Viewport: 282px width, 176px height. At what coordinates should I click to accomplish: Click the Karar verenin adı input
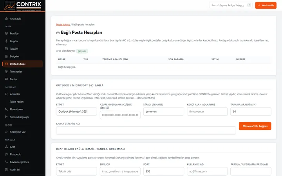coord(146,130)
